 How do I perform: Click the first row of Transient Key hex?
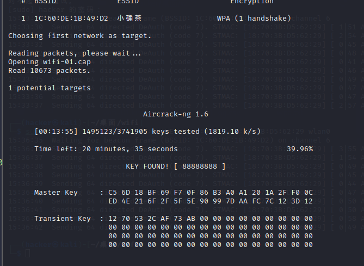tap(211, 219)
